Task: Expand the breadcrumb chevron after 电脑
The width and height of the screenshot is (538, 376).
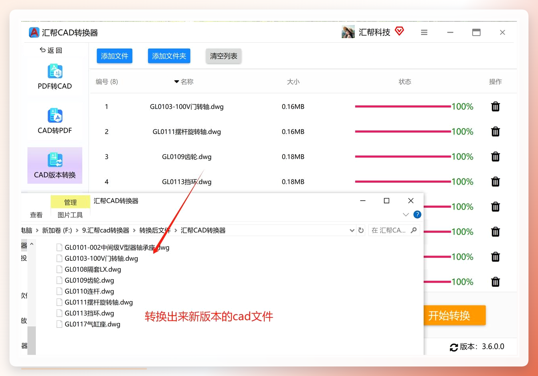Action: point(37,230)
